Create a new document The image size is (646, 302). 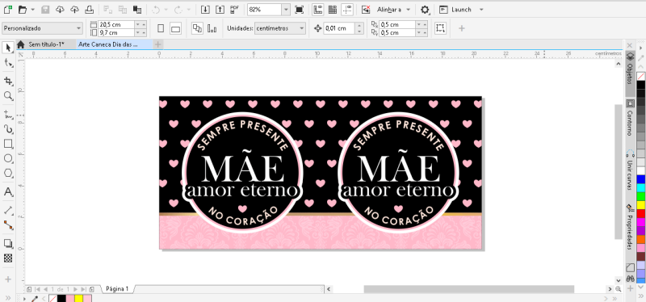tap(7, 9)
